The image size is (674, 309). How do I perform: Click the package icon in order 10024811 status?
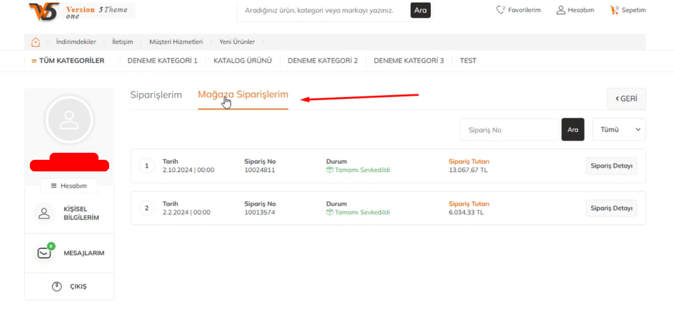330,170
